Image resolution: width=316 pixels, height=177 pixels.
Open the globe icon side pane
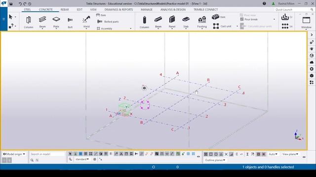[312, 56]
